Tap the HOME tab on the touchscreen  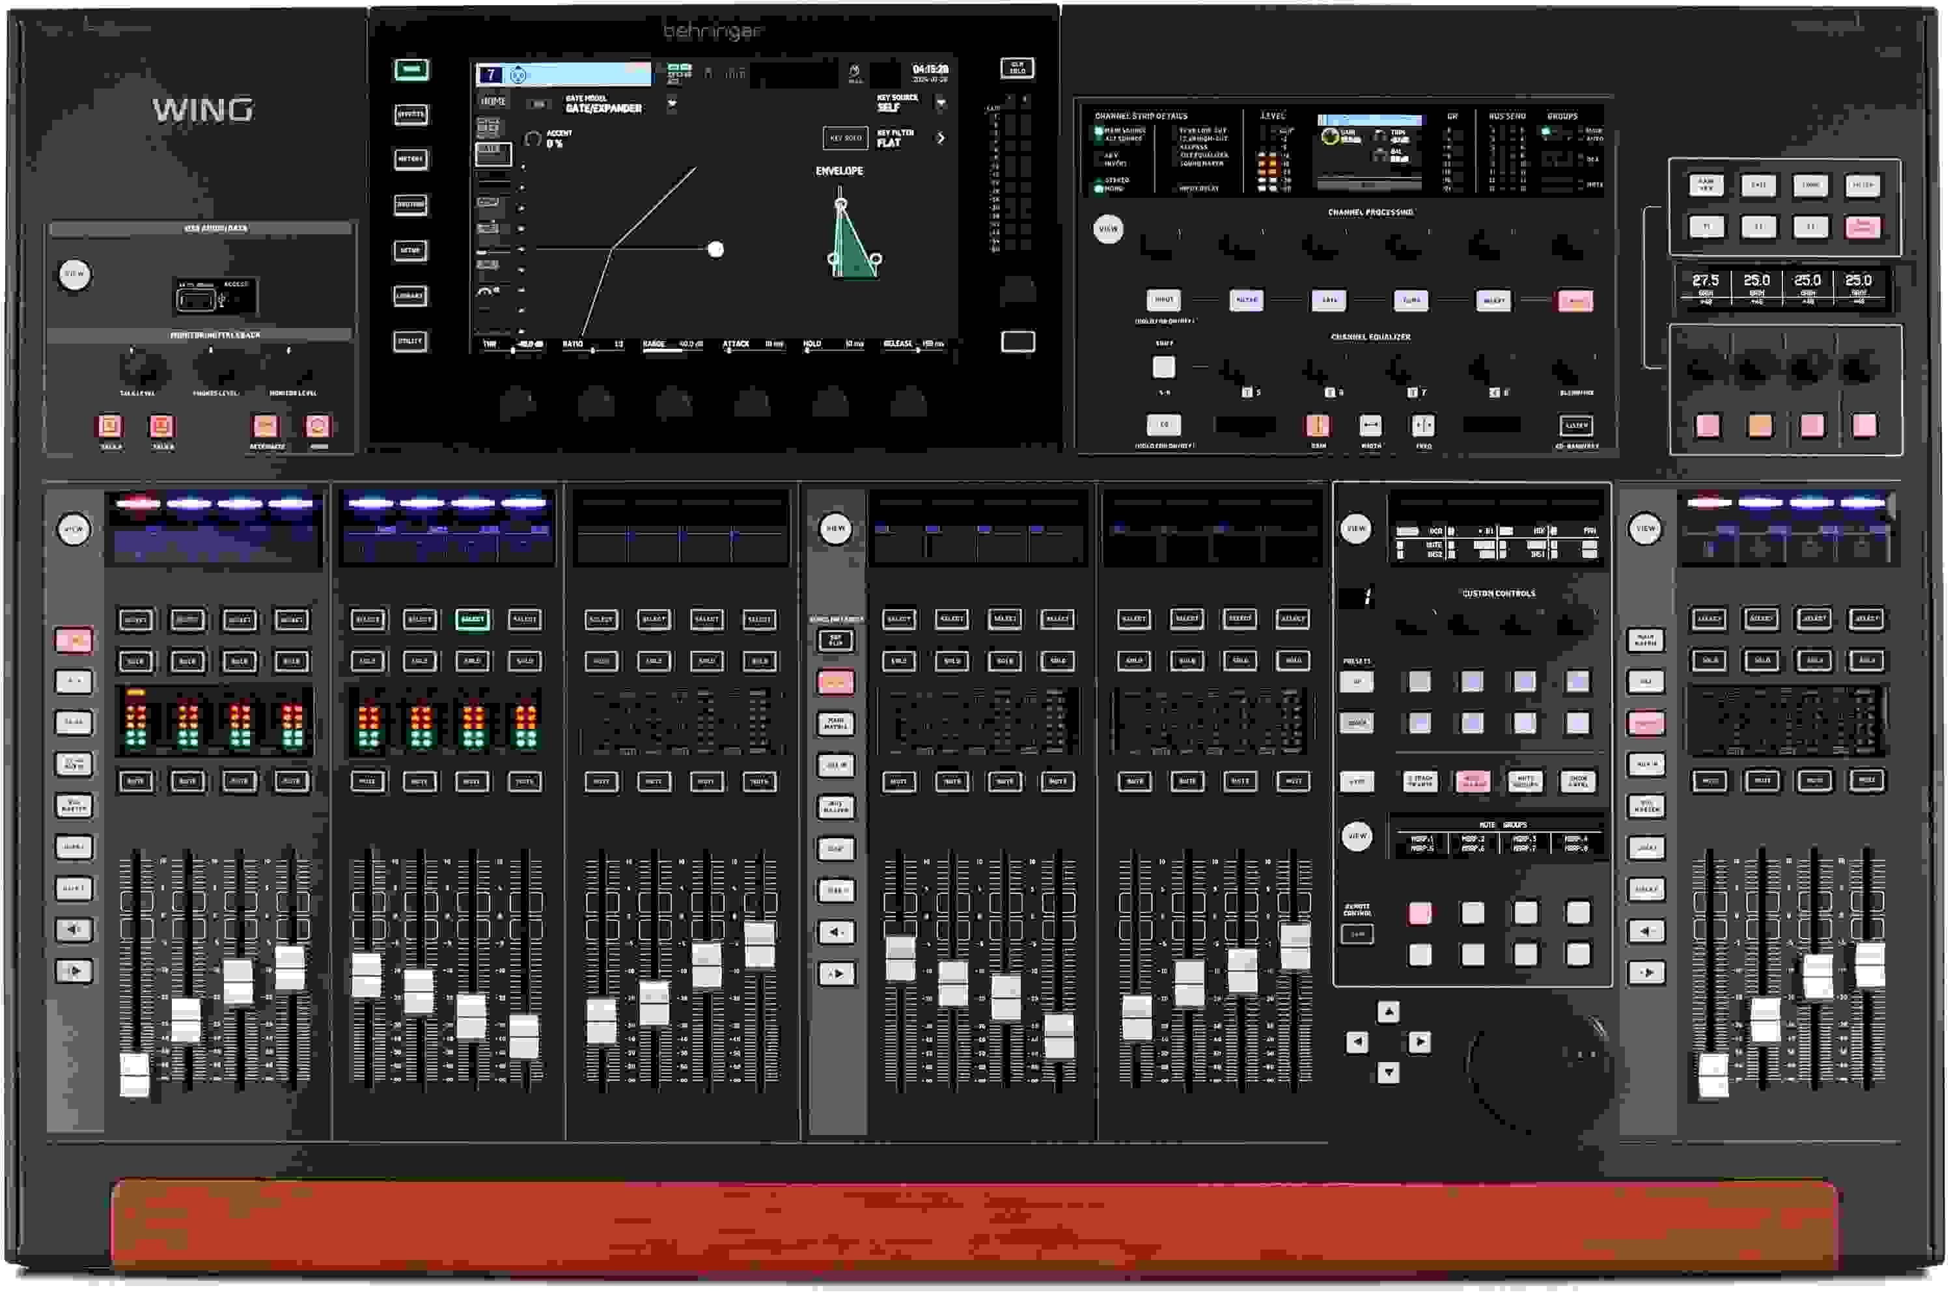[493, 102]
